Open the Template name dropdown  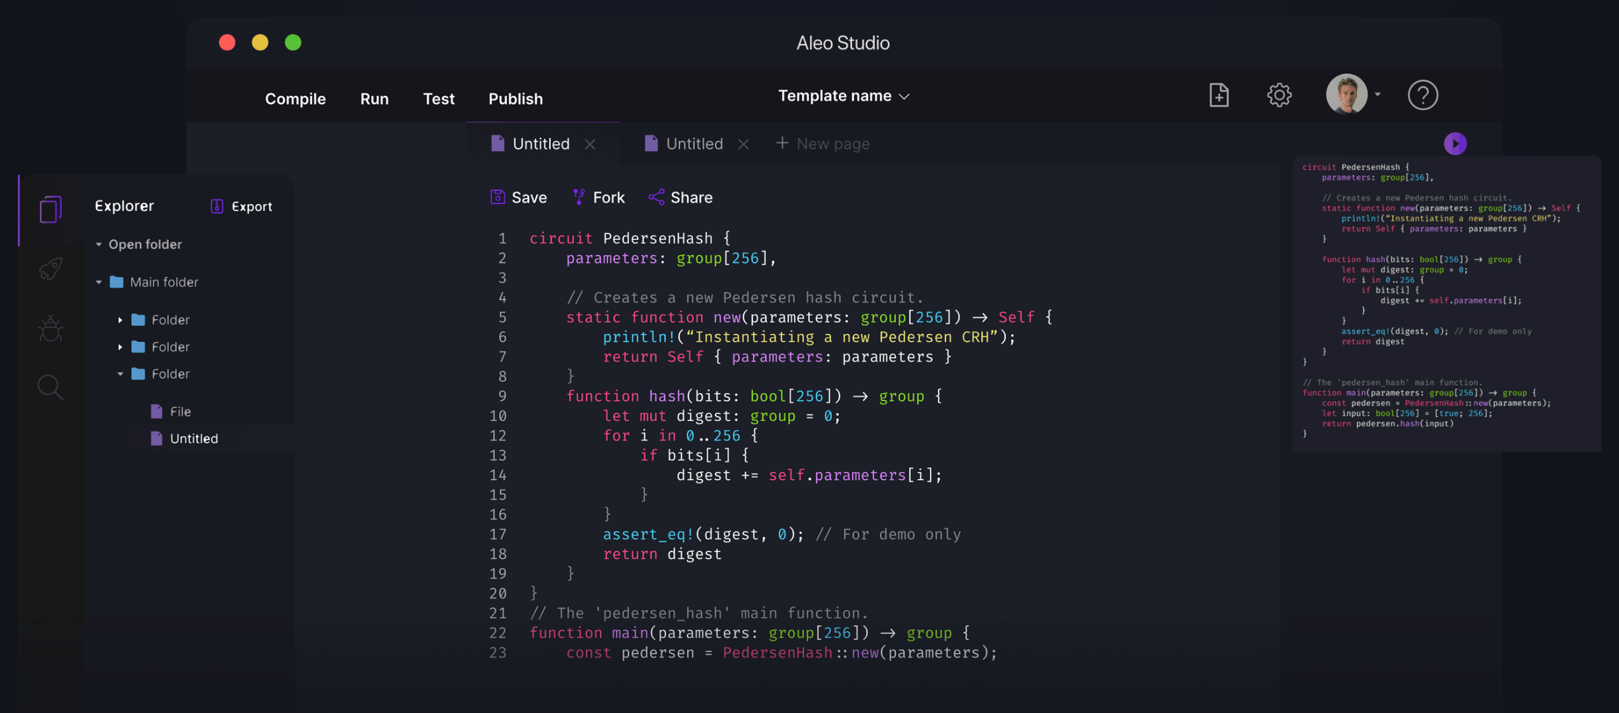[x=843, y=96]
